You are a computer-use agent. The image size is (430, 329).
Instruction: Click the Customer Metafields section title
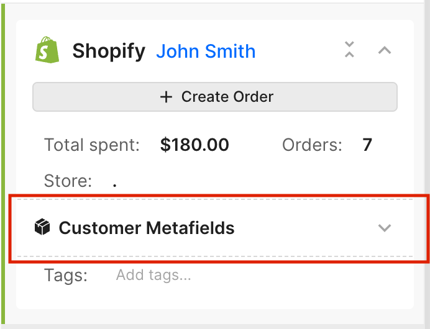point(147,228)
